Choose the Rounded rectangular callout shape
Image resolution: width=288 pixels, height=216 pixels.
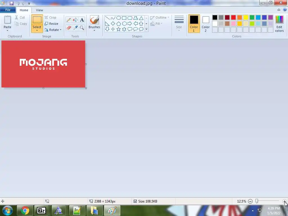tap(130, 29)
